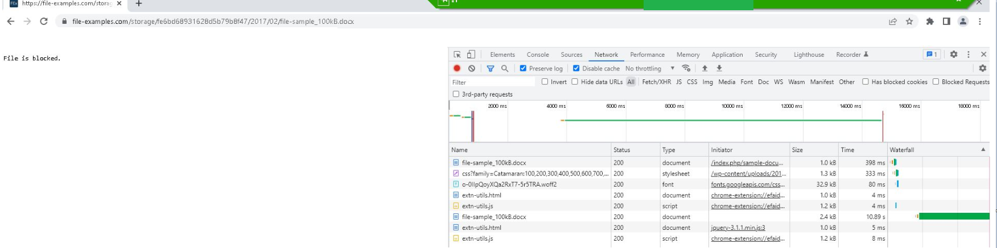Screen dimensions: 997x248
Task: Open the No throttling dropdown
Action: pos(649,68)
